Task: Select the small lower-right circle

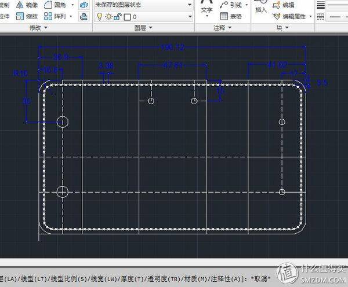Action: 282,192
